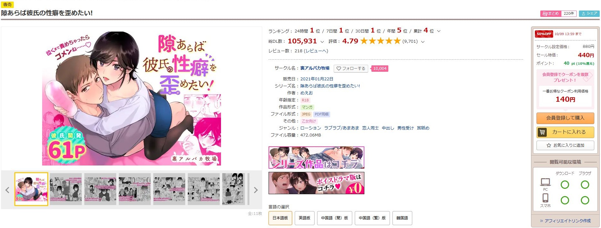This screenshot has height=228, width=601.
Task: Expand the total DL count chevron
Action: pyautogui.click(x=322, y=42)
